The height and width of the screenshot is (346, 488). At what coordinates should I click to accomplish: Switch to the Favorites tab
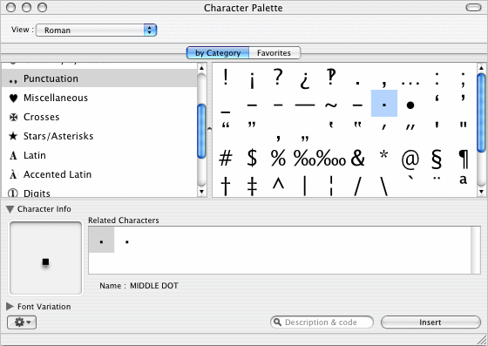pos(274,53)
